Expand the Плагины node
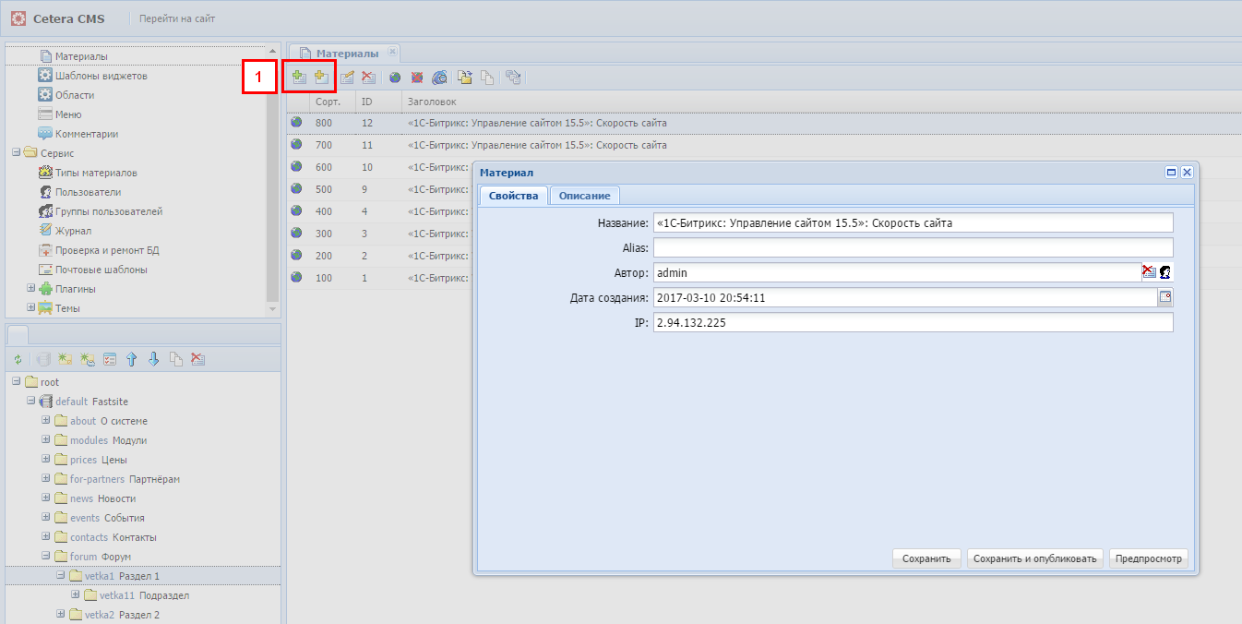The image size is (1242, 624). click(30, 289)
